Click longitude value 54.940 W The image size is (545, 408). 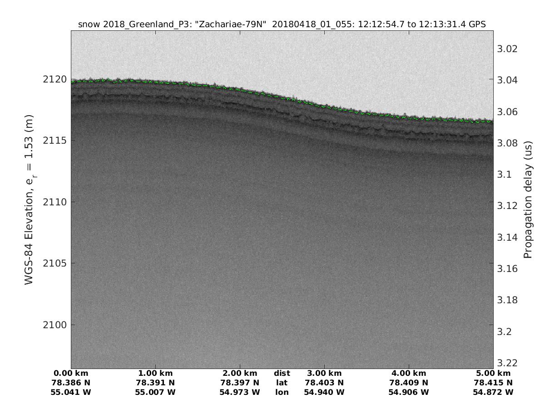(324, 393)
